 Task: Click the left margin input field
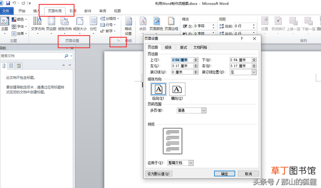click(x=183, y=65)
